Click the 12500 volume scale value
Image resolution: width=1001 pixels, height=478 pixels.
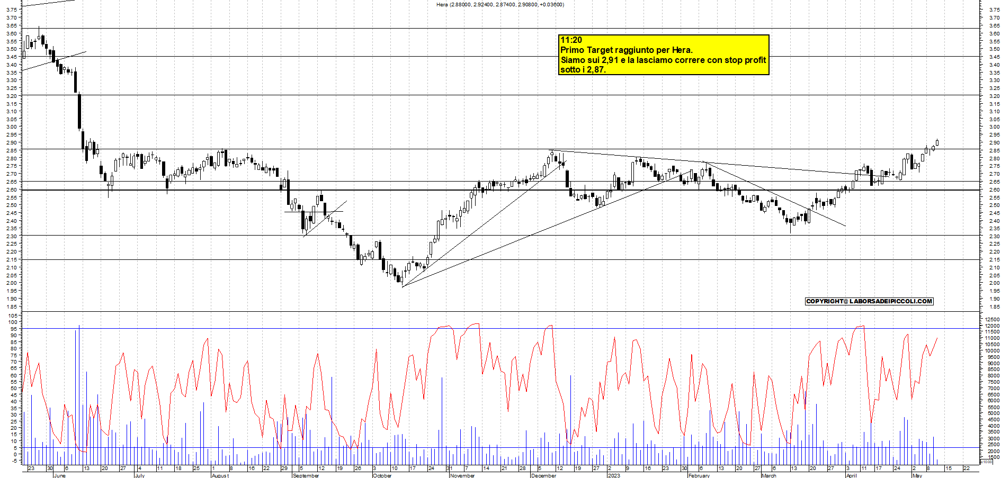coord(992,319)
